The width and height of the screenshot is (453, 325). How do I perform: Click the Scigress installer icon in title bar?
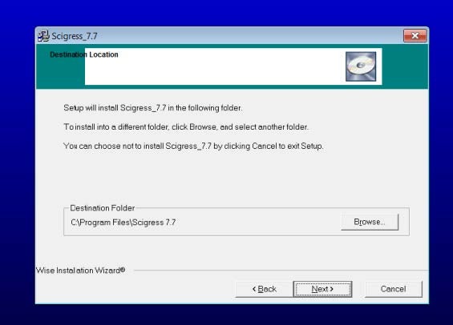[43, 36]
